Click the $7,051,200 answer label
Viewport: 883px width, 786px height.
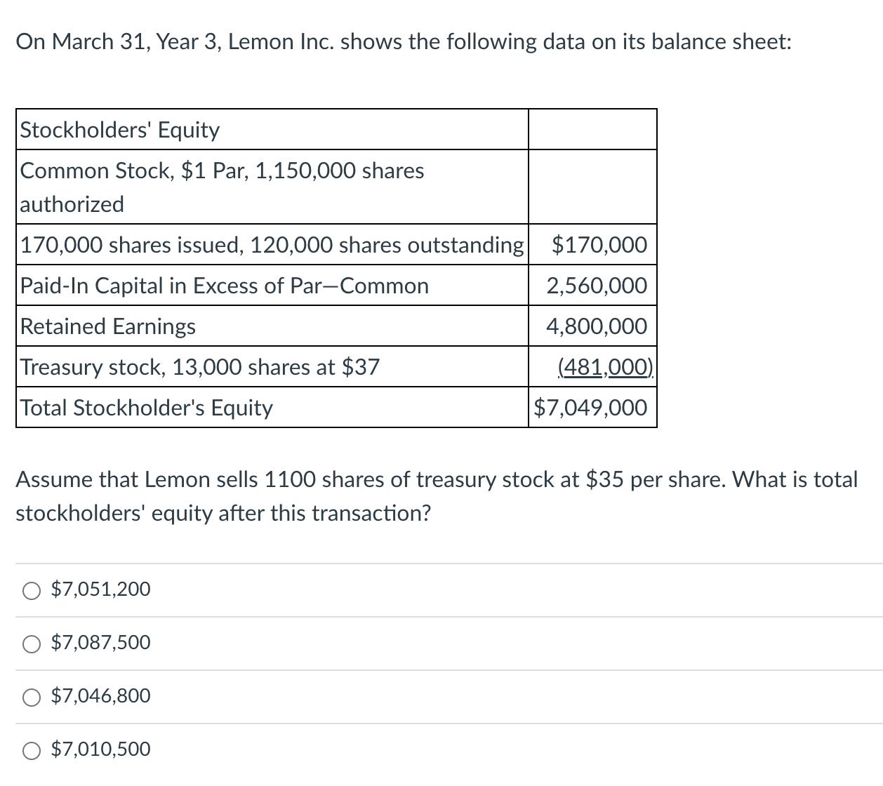point(100,590)
